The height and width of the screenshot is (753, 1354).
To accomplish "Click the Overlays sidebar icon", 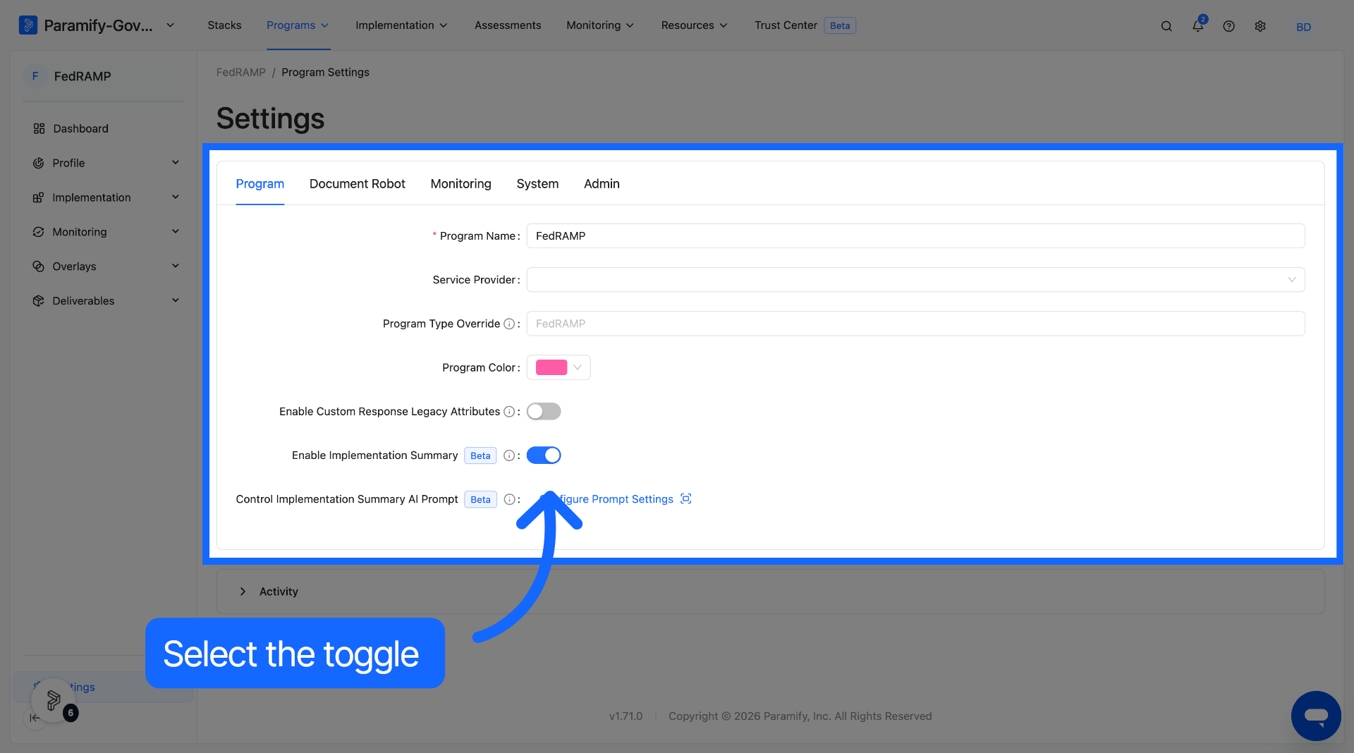I will coord(38,267).
